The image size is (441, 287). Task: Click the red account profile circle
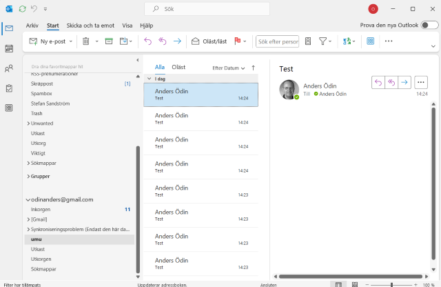(x=373, y=9)
